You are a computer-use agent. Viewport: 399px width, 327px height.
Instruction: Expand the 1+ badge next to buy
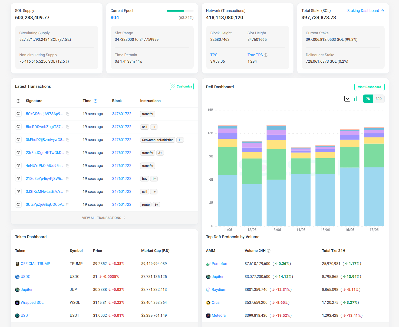tap(154, 179)
